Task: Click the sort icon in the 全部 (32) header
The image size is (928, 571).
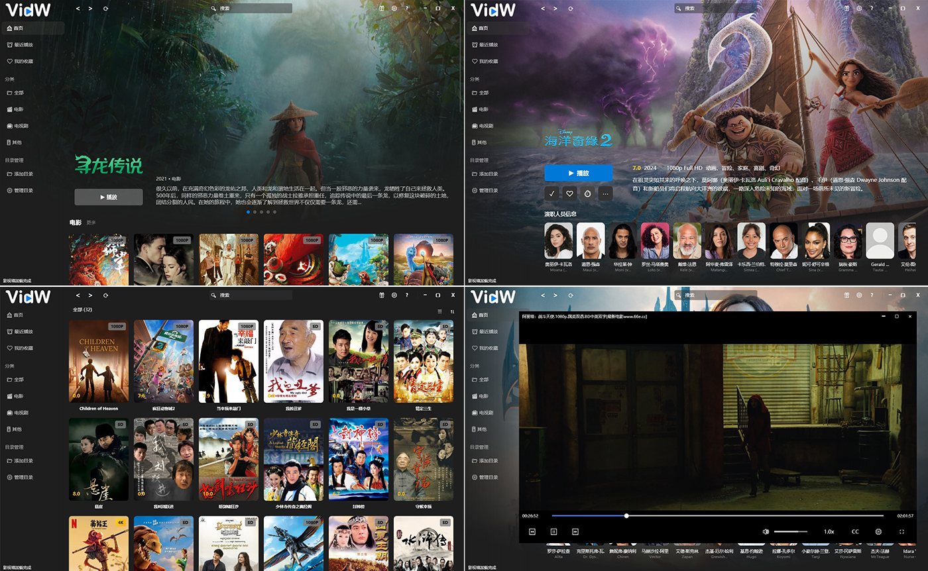Action: pos(452,311)
